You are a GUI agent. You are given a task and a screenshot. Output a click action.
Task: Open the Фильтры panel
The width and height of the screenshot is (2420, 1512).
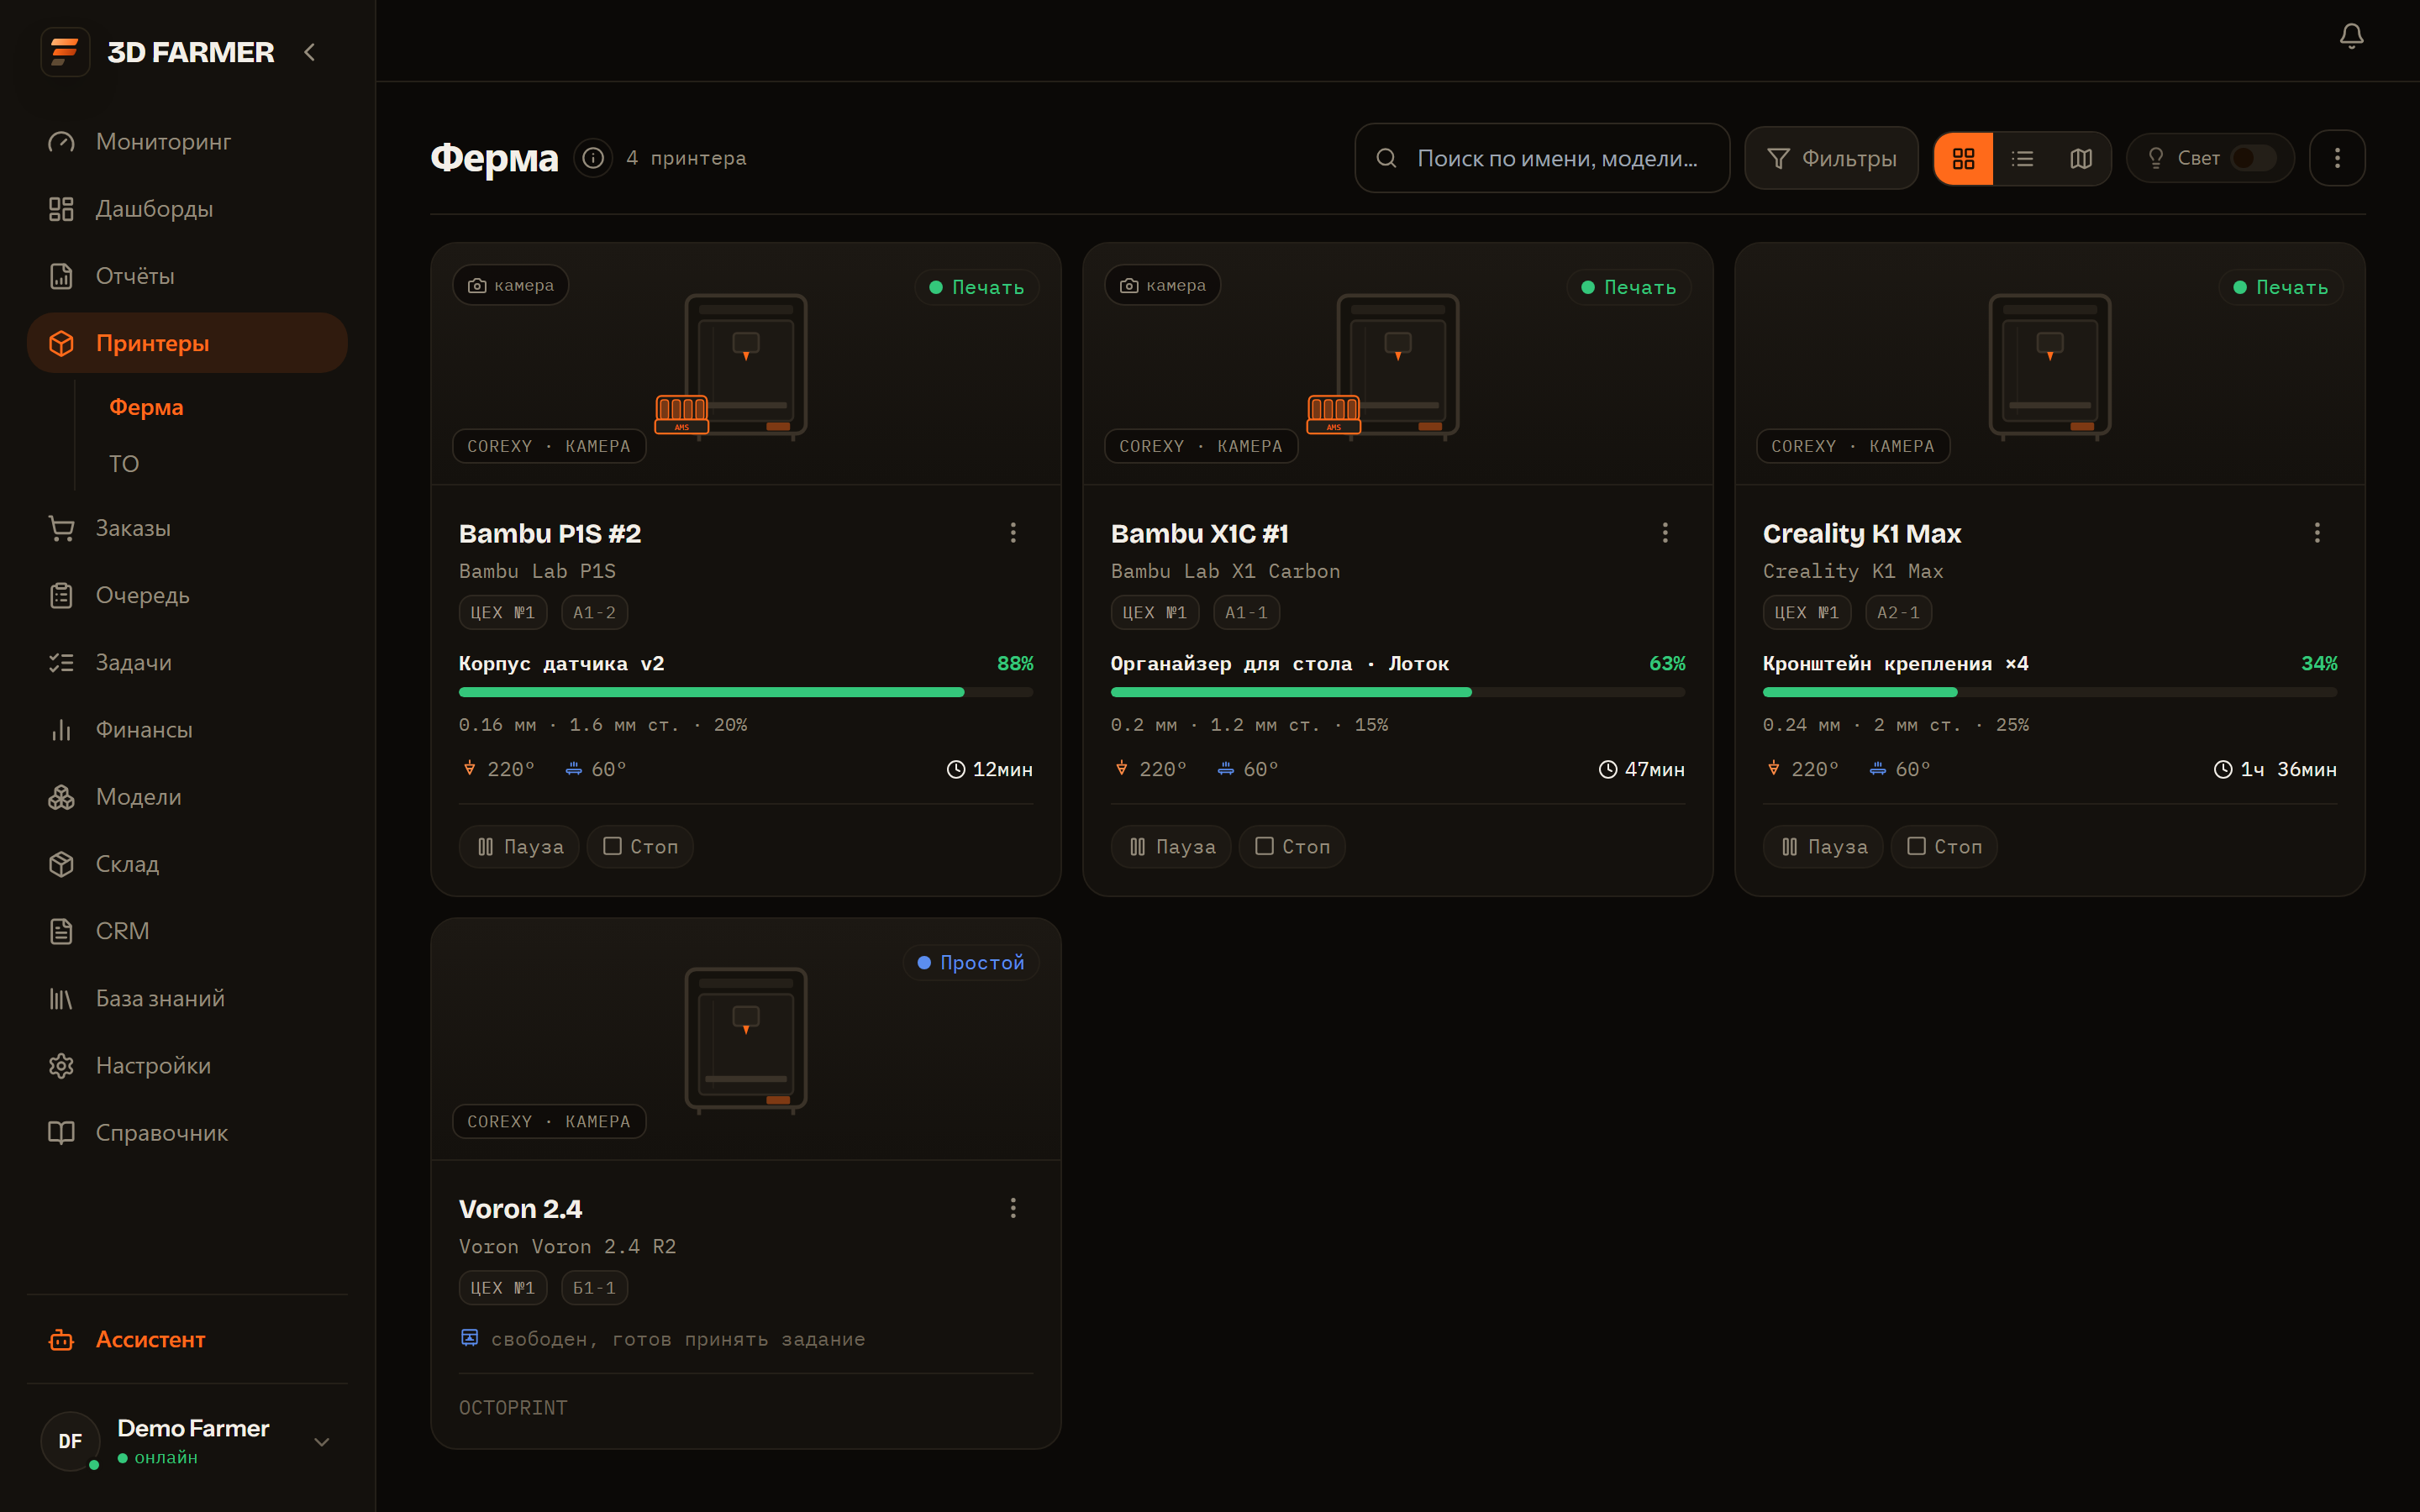point(1831,158)
